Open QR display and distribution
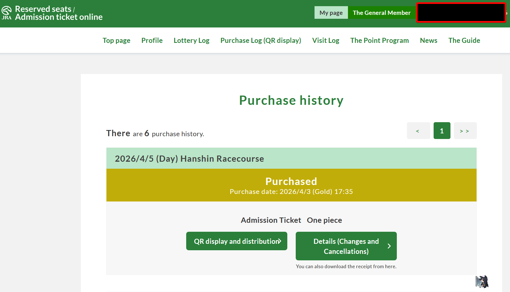The width and height of the screenshot is (510, 292). click(x=237, y=241)
